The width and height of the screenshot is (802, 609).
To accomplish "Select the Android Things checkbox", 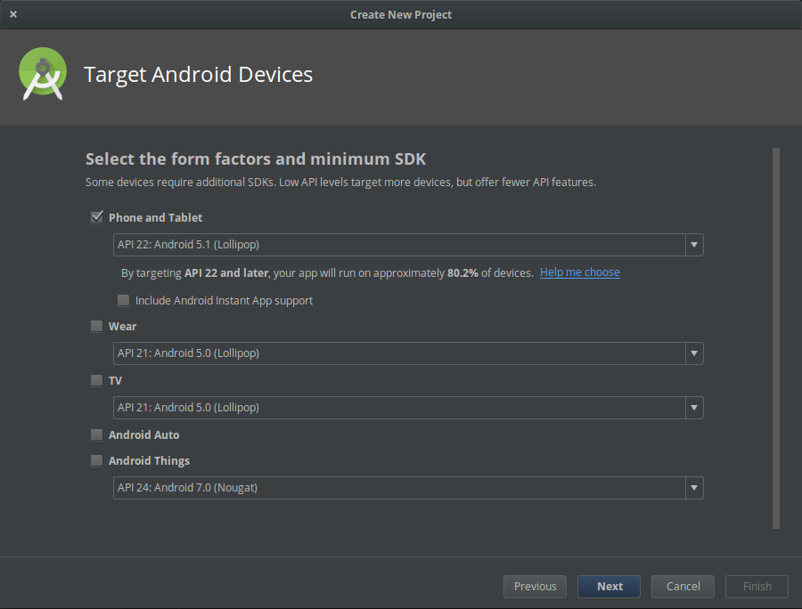I will (x=97, y=460).
